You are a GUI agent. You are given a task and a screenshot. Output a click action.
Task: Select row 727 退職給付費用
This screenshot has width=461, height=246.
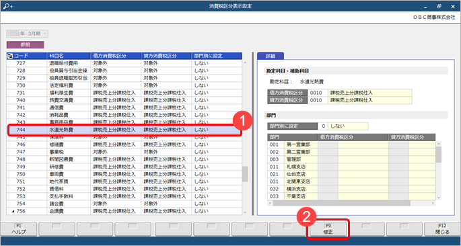[x=124, y=63]
